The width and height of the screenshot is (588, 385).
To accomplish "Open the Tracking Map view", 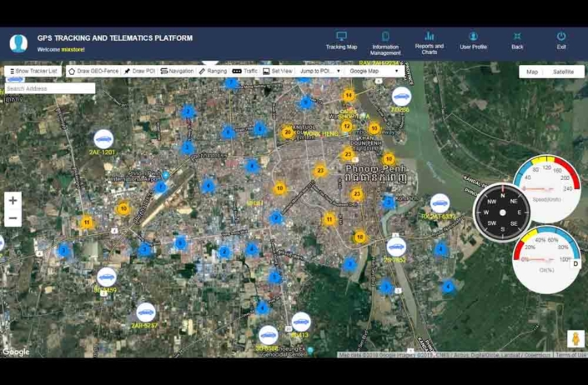I will coord(341,41).
